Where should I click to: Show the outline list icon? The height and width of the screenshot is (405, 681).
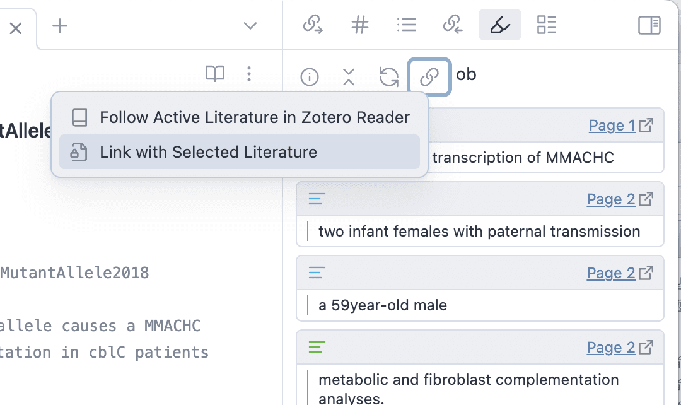tap(407, 25)
